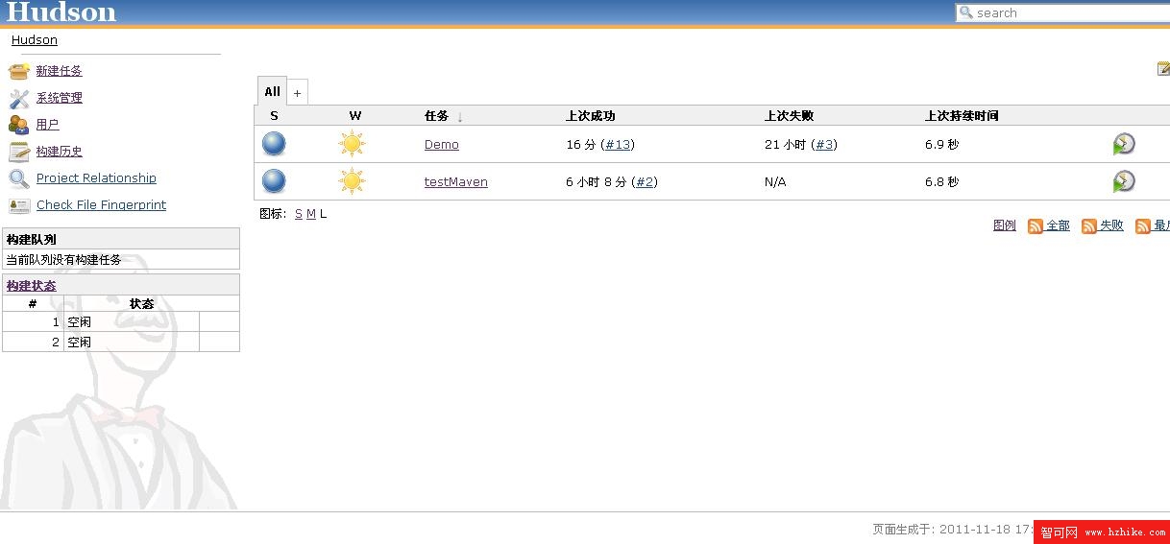Open testMaven last success build #2
Image resolution: width=1170 pixels, height=544 pixels.
pyautogui.click(x=645, y=182)
